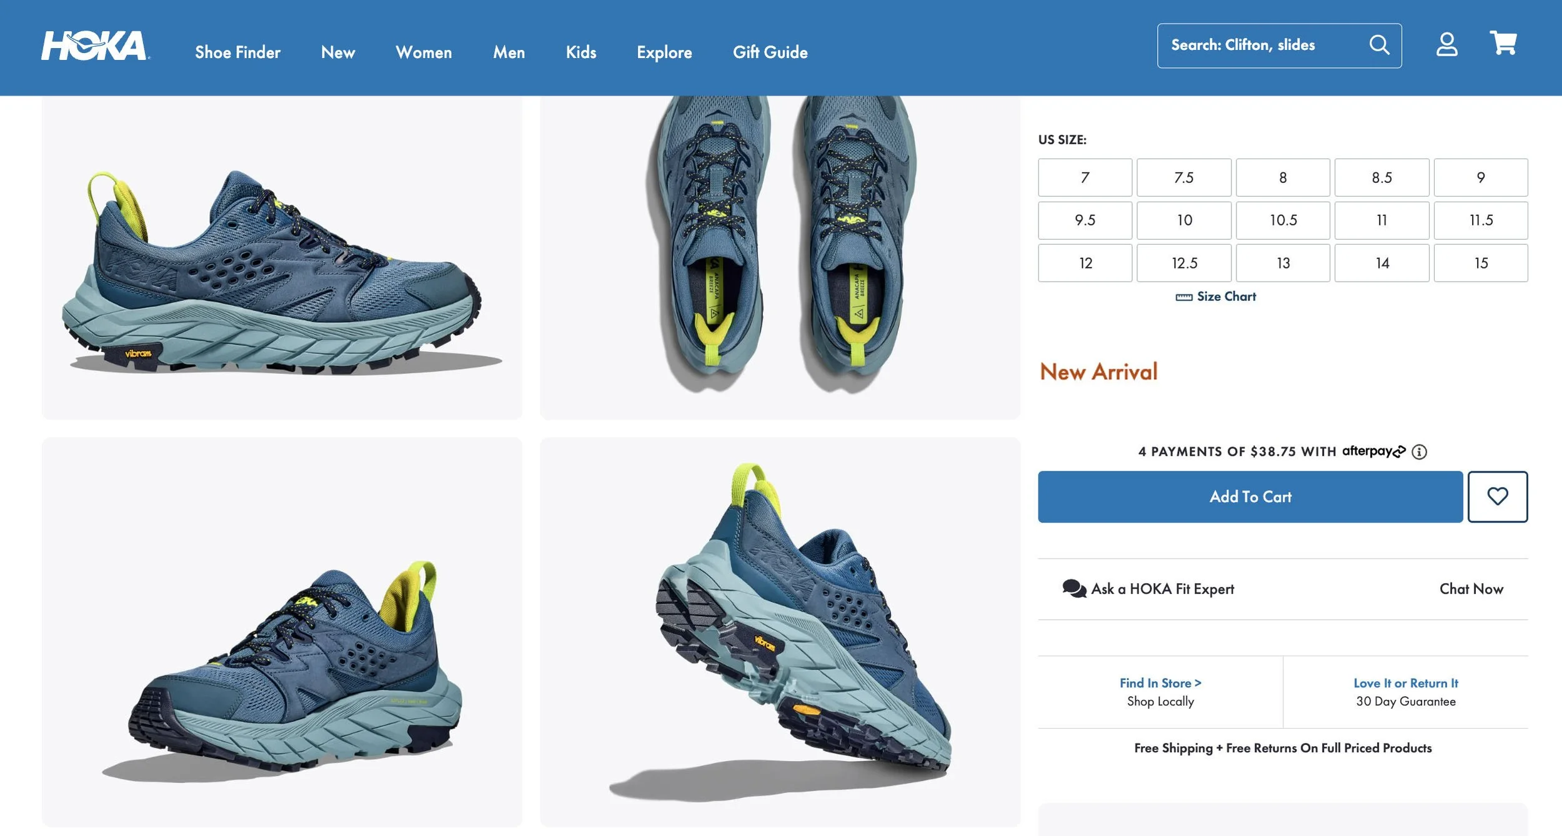
Task: Go to Shoe Finder
Action: pyautogui.click(x=237, y=52)
